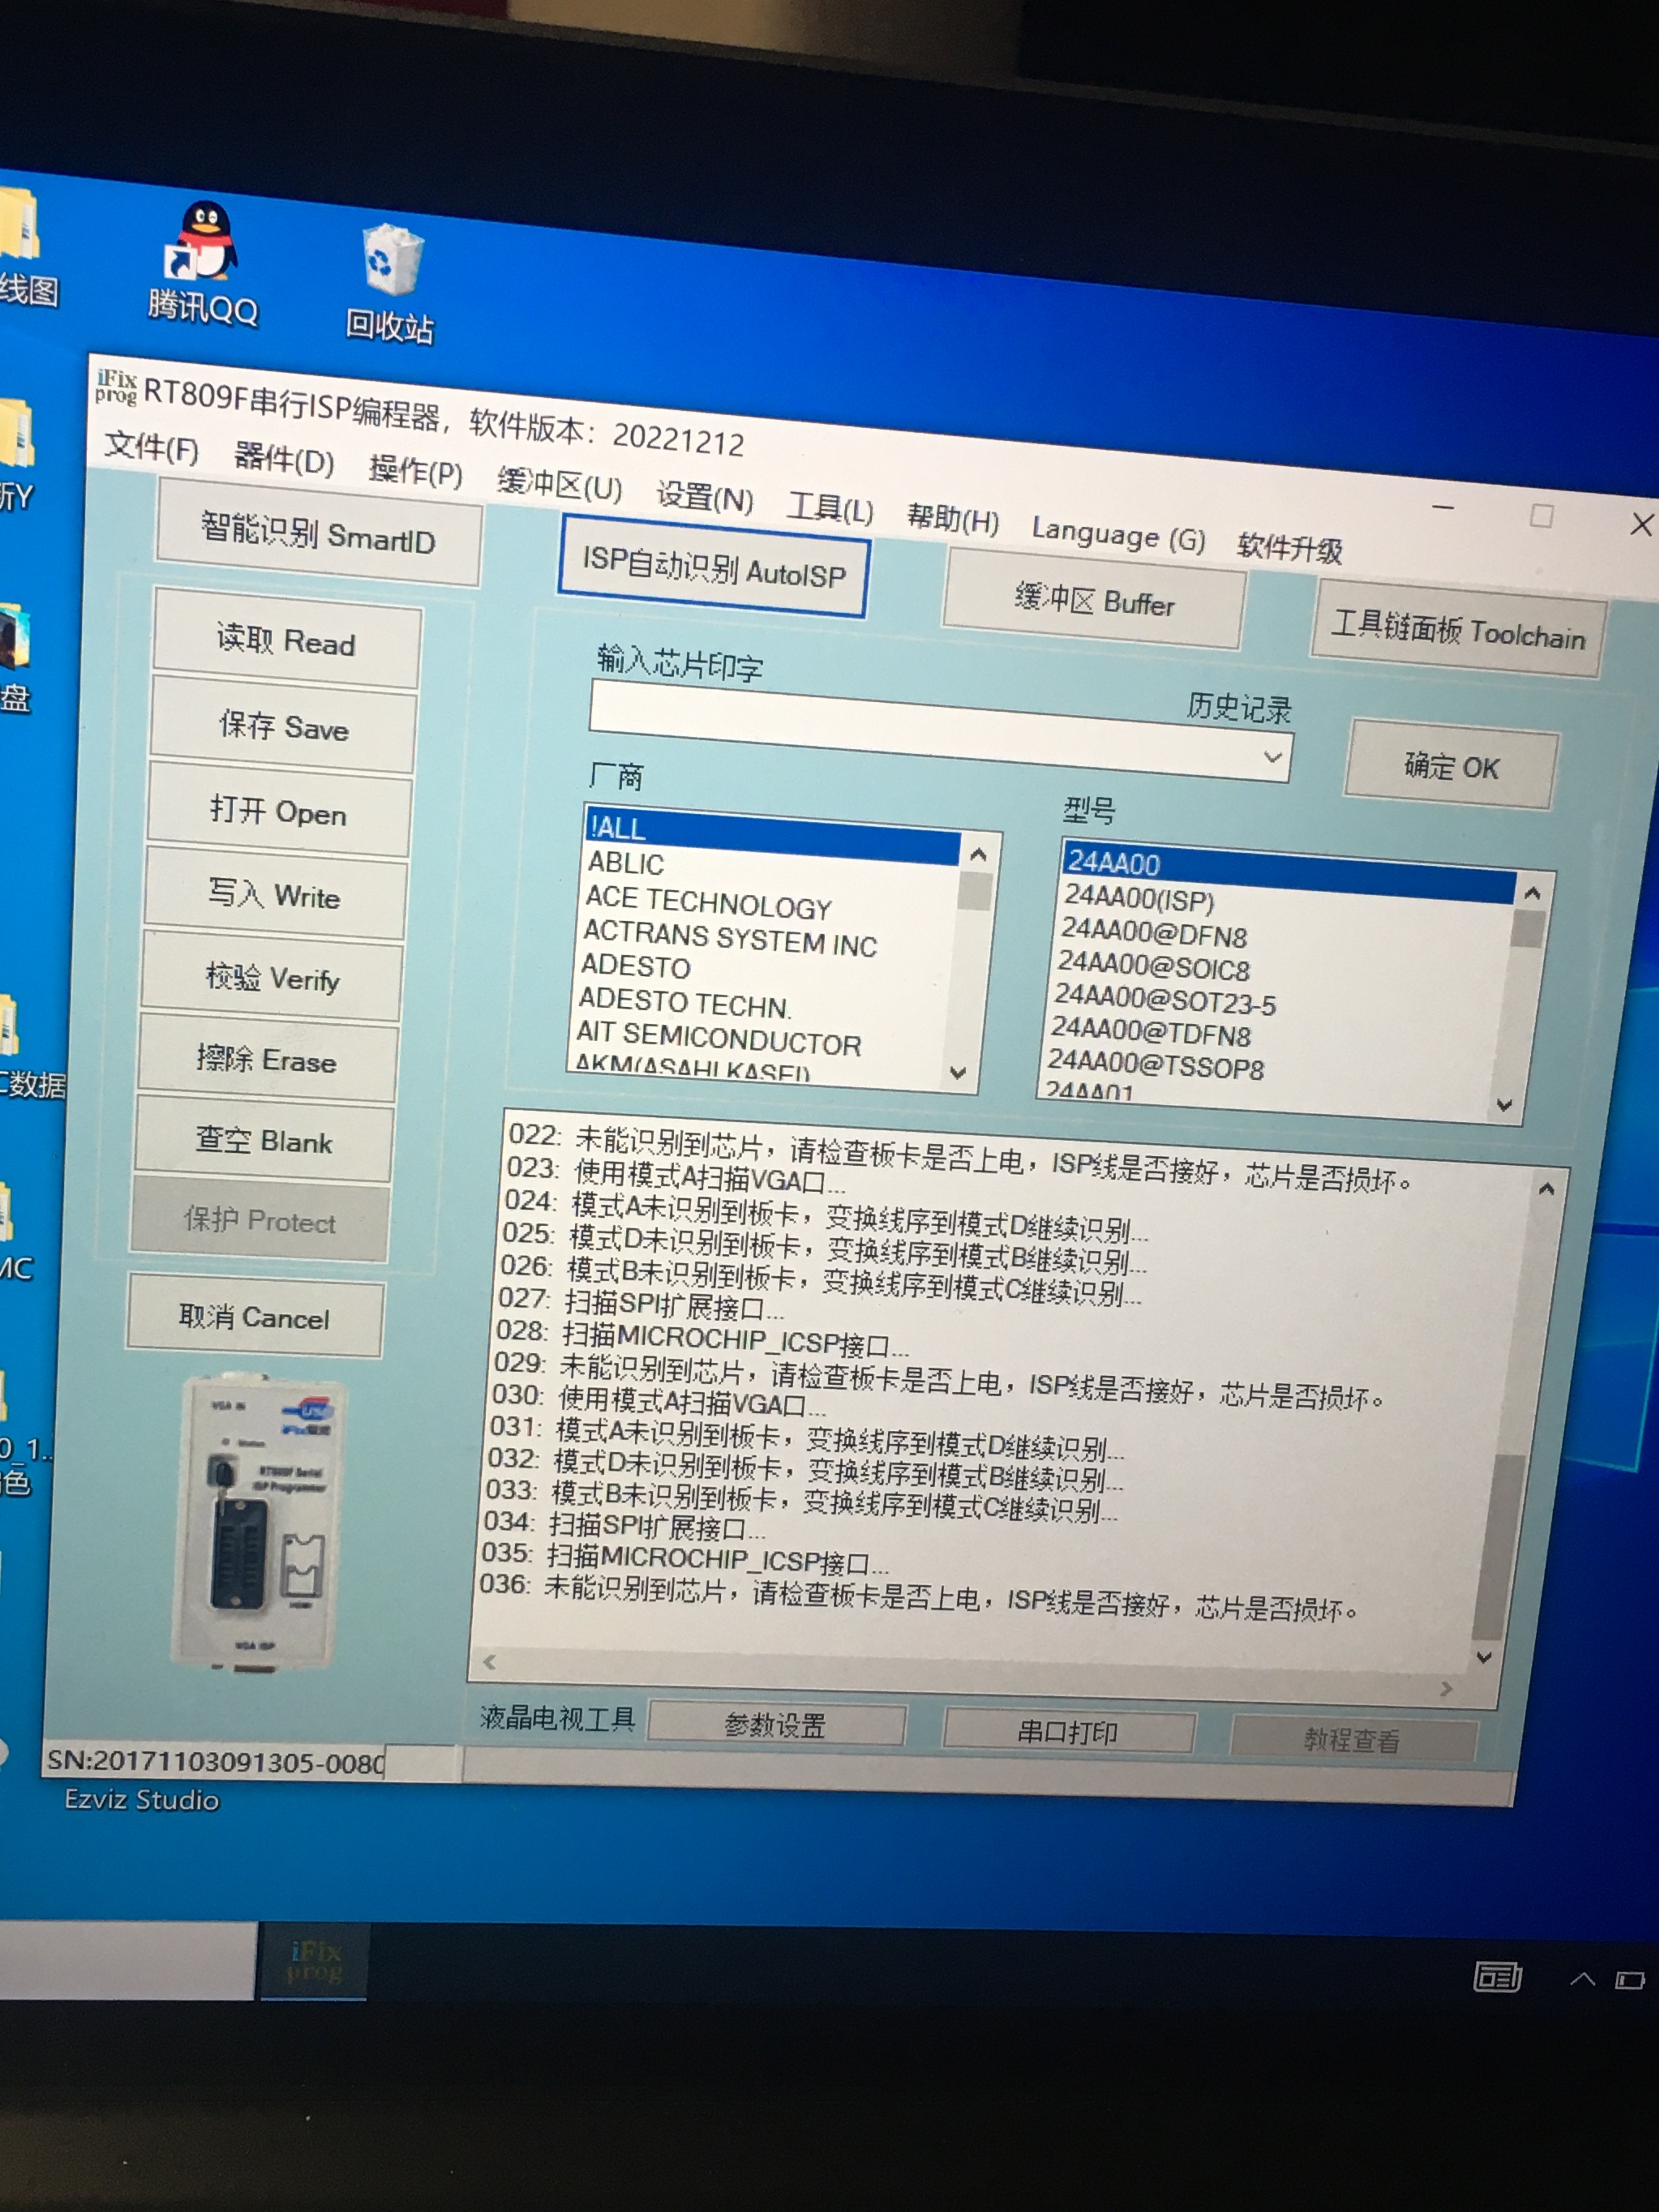Expand the chip marking history dropdown
Screen dimensions: 1659x2212
point(1272,757)
